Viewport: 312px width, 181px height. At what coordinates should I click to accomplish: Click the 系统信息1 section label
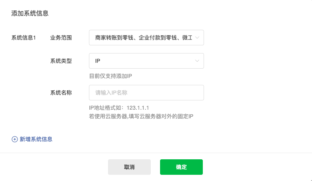(x=23, y=38)
